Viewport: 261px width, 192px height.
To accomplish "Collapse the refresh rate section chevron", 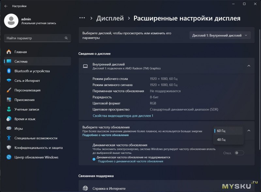I will click(x=249, y=130).
